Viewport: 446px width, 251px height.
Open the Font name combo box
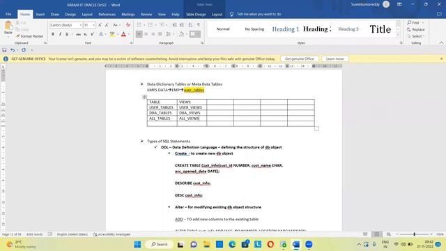tap(66, 25)
